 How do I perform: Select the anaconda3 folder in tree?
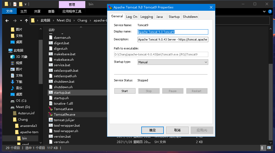pos(29,126)
